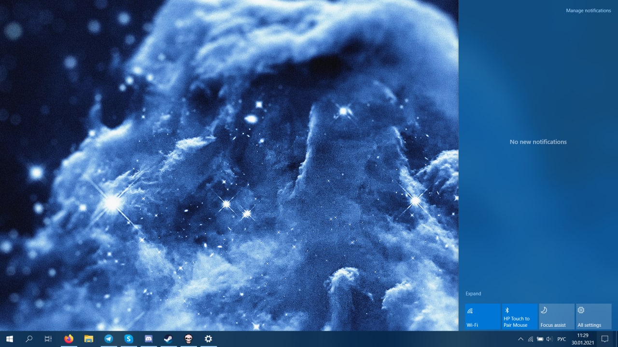
Task: Open Steam from the taskbar
Action: 169,339
